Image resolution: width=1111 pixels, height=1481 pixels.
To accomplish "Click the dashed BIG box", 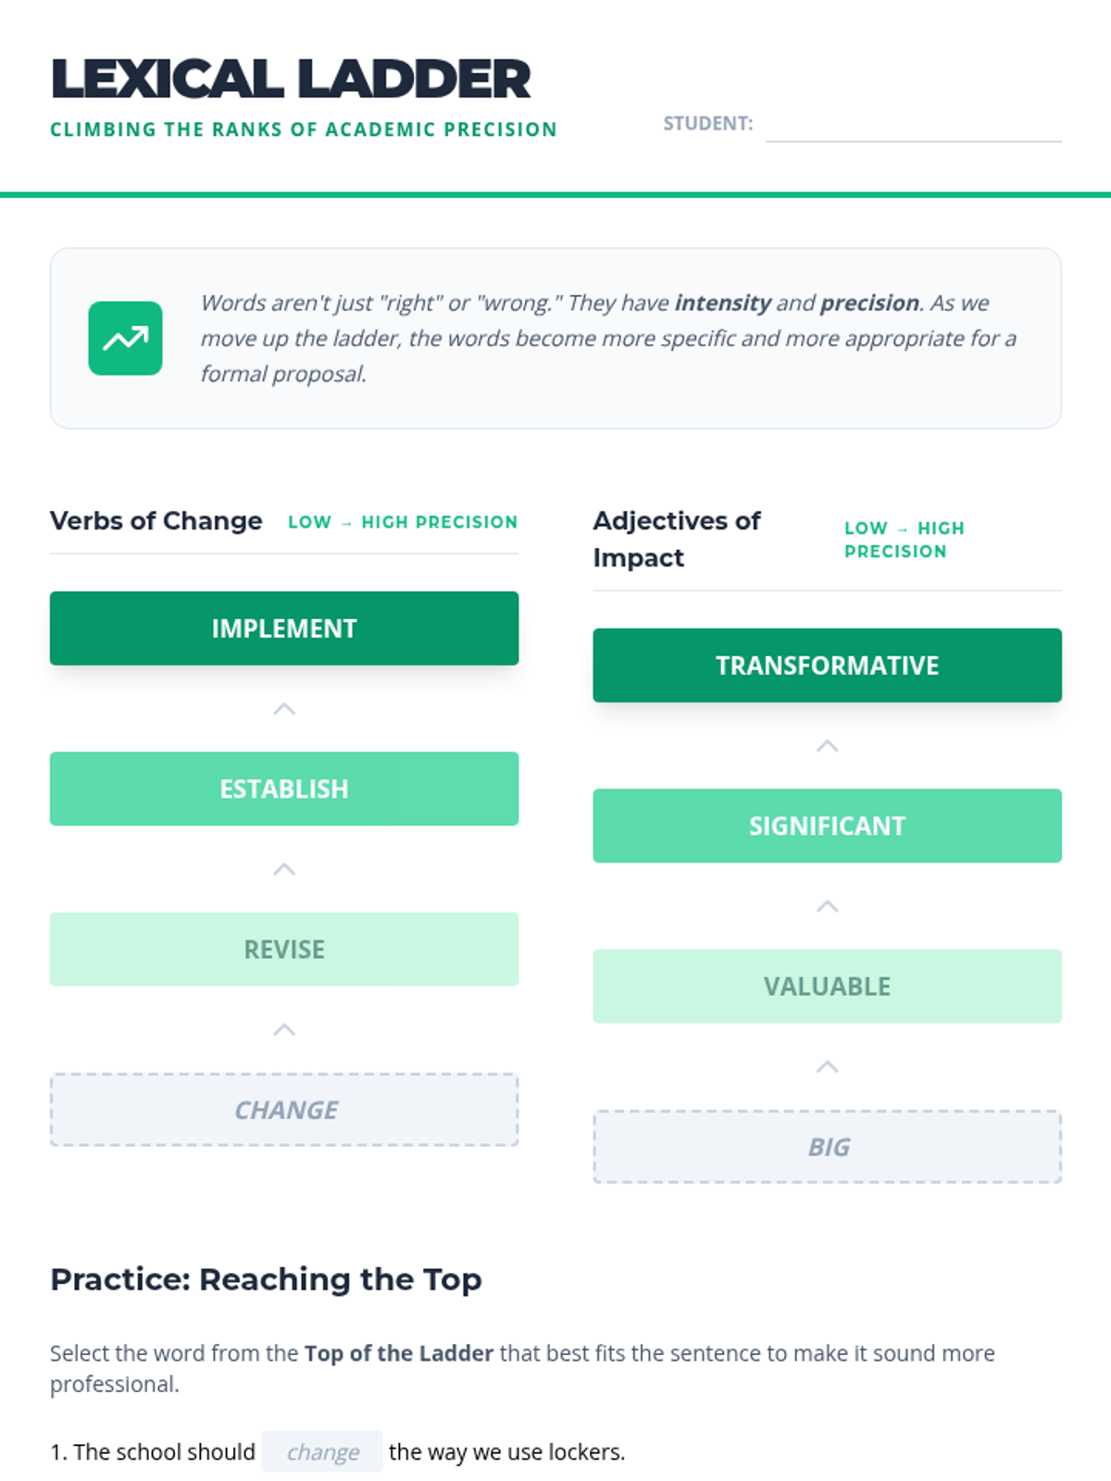I will click(x=827, y=1147).
